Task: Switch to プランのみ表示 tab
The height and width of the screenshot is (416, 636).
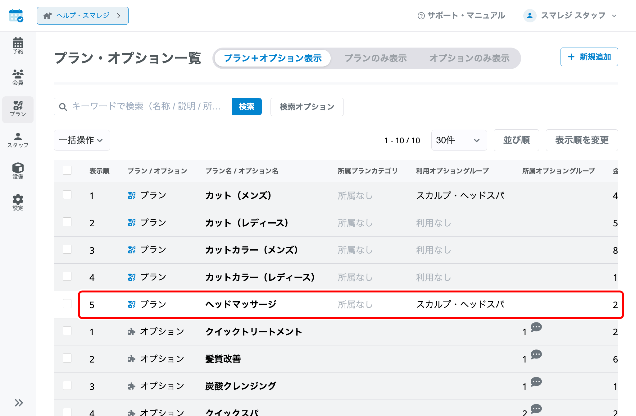Action: pos(375,58)
